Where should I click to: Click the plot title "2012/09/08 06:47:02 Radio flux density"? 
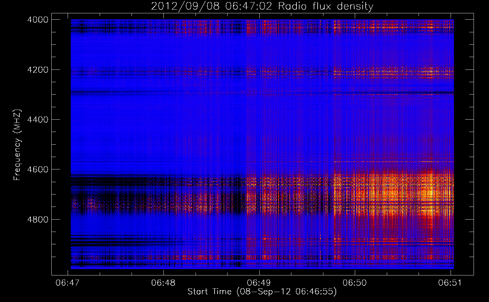click(262, 6)
